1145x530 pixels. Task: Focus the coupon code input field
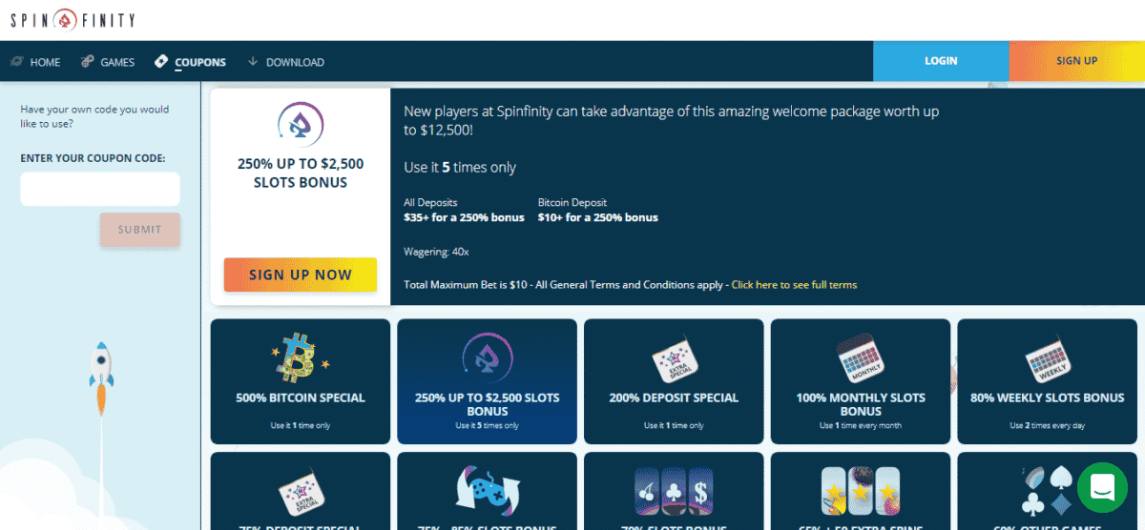coord(100,189)
